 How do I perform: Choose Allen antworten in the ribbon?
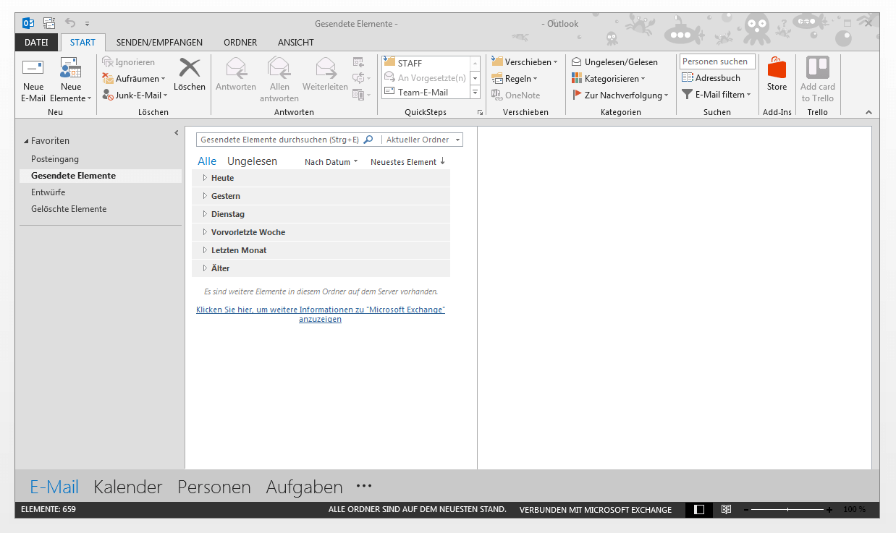[279, 80]
